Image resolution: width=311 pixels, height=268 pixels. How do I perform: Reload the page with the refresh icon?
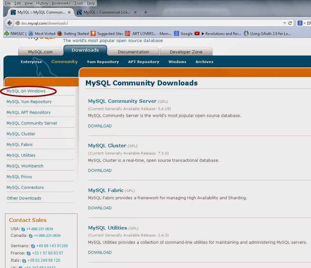pos(290,23)
